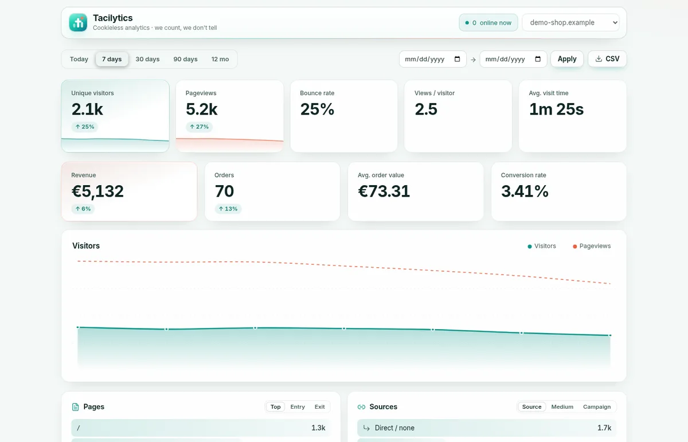This screenshot has height=442, width=688.
Task: Select the Conversion rate card
Action: tap(559, 191)
